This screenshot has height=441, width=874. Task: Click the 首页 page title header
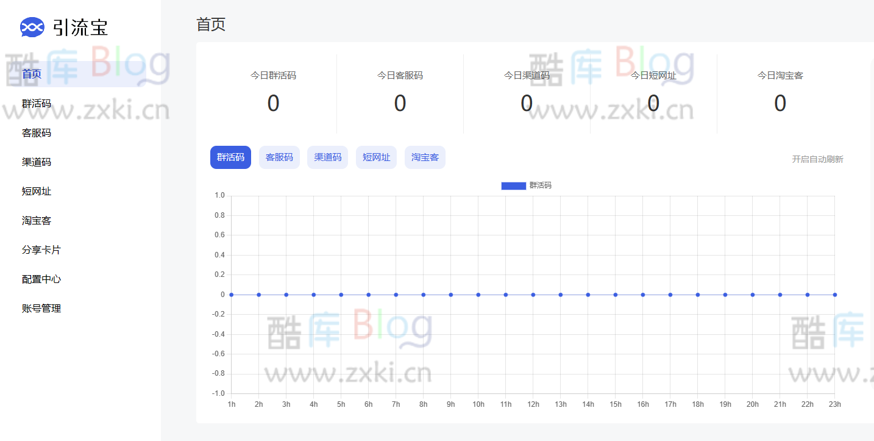coord(210,24)
